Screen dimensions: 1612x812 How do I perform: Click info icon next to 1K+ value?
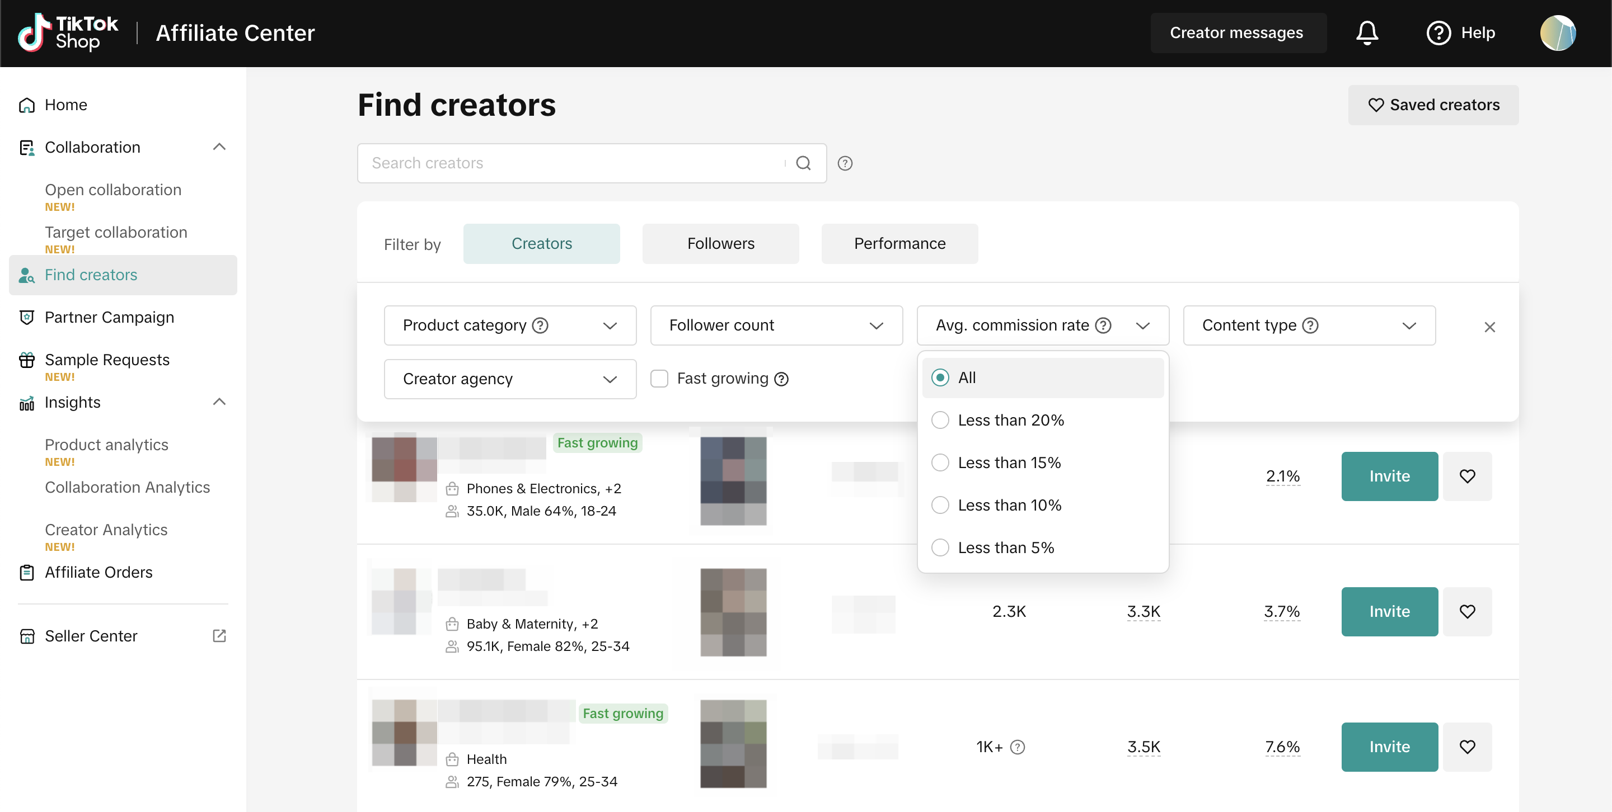tap(1018, 747)
